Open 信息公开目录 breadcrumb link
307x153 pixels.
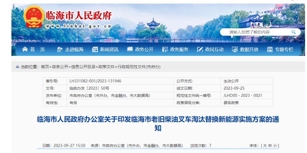84,67
